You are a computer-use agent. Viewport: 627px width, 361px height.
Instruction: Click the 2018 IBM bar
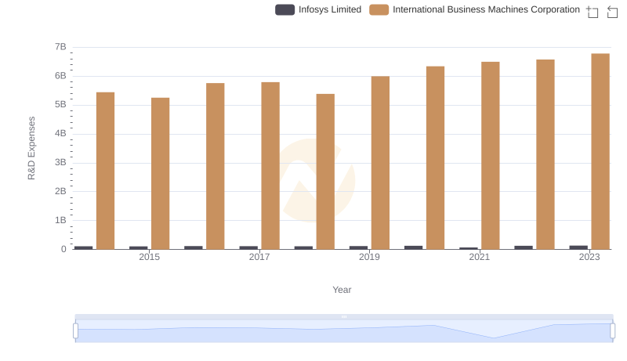(325, 171)
